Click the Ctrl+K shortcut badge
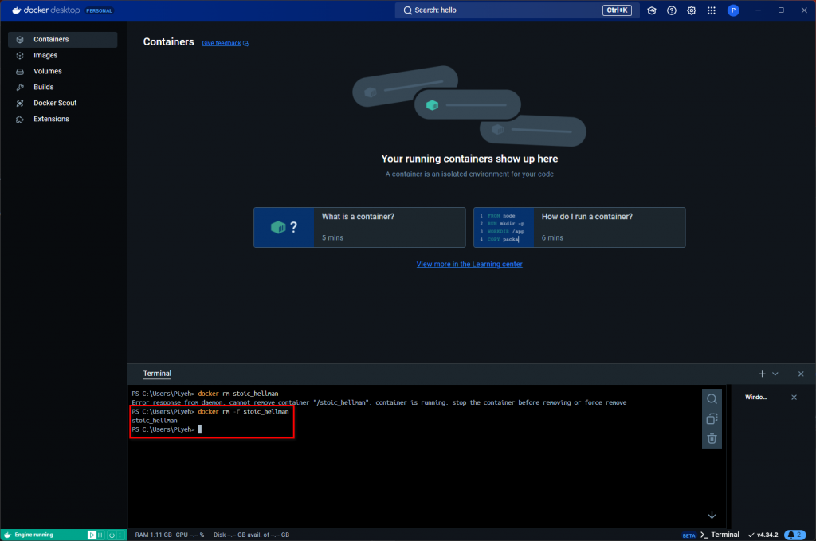Viewport: 816px width, 541px height. pos(617,10)
